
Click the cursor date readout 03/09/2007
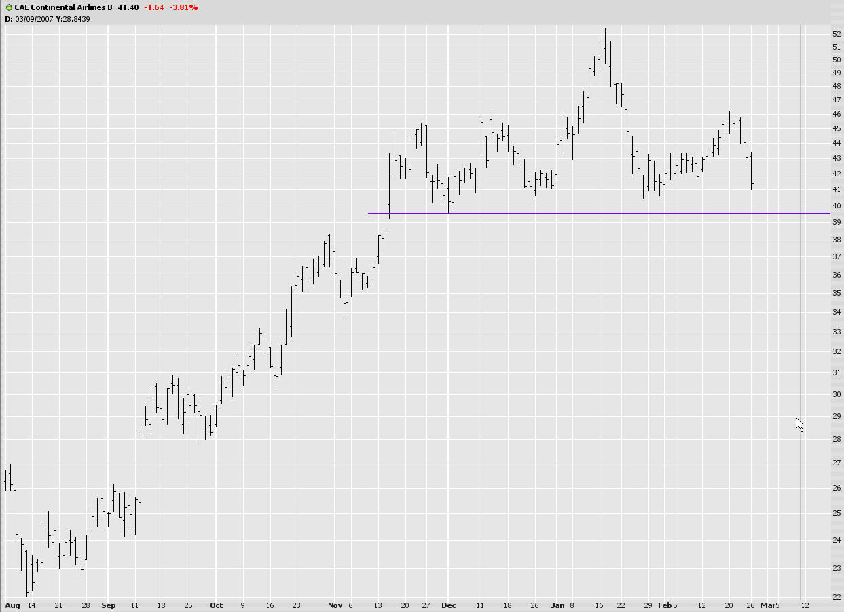(x=33, y=18)
